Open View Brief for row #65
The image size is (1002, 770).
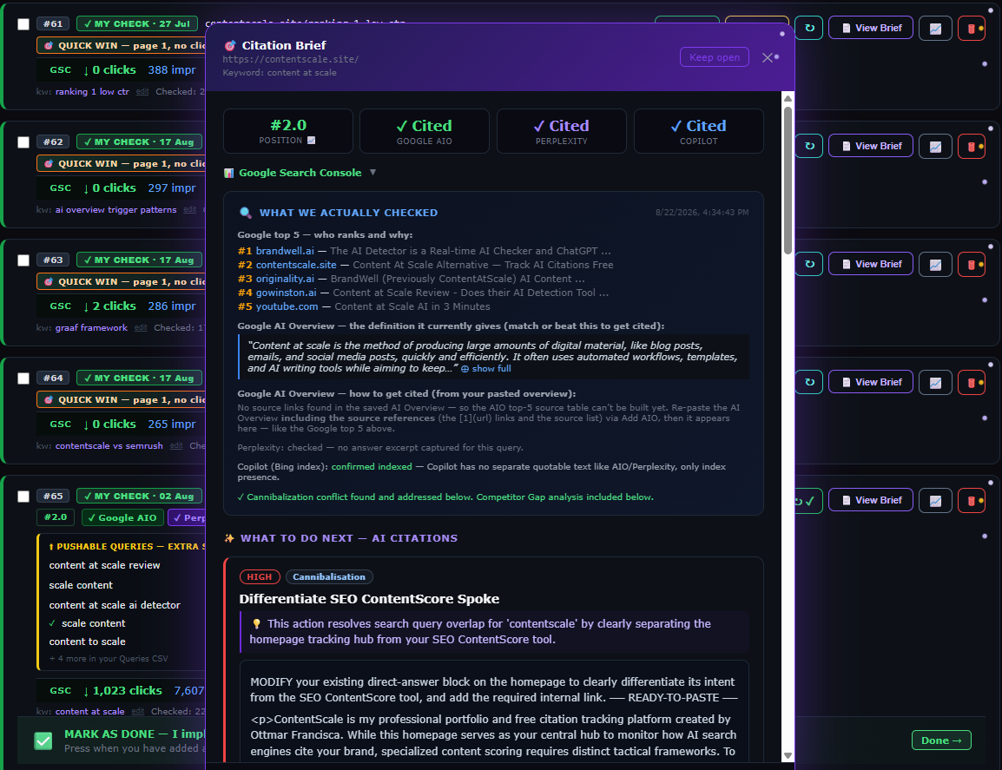coord(870,500)
